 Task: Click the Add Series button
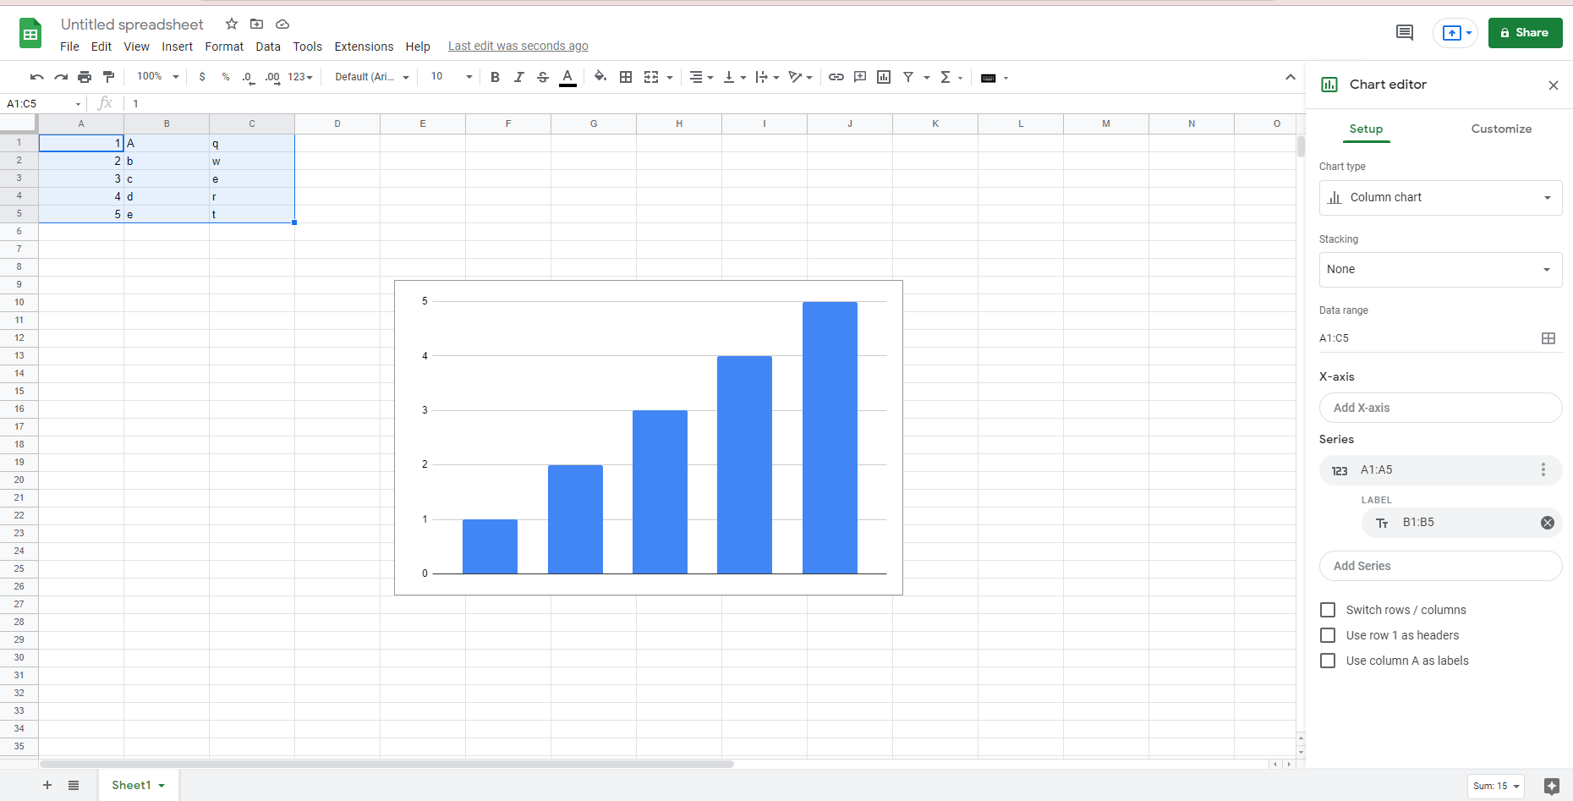(1440, 566)
